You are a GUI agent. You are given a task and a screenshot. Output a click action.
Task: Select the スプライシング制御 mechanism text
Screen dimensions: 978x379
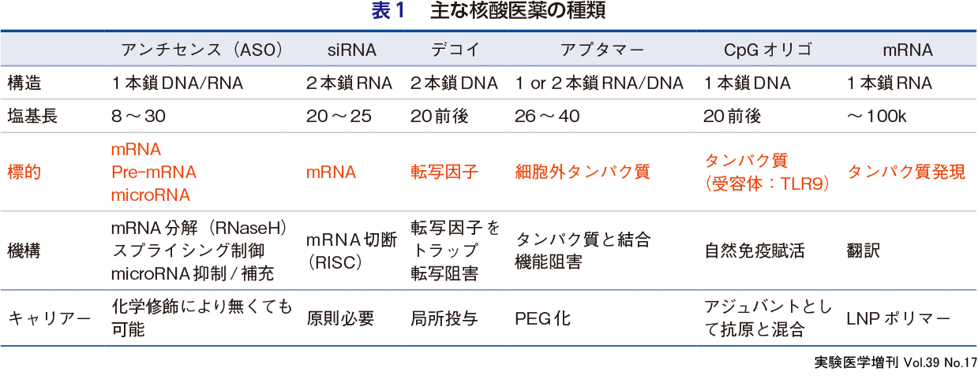187,251
